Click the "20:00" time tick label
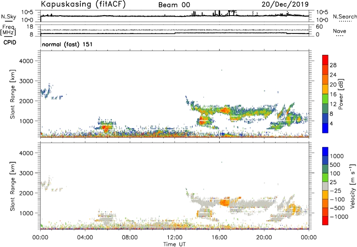The width and height of the screenshot is (357, 247). (264, 238)
